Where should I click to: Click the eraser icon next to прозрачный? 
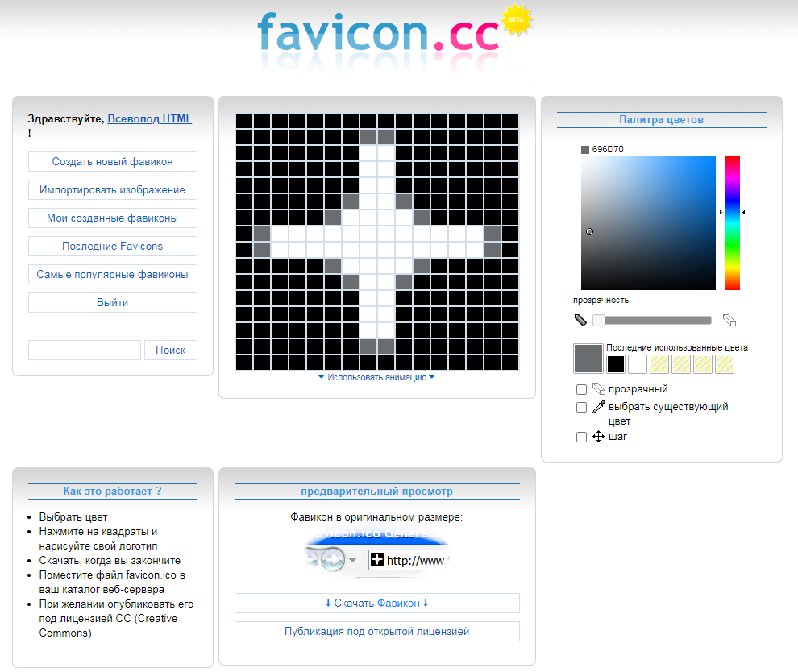click(598, 389)
